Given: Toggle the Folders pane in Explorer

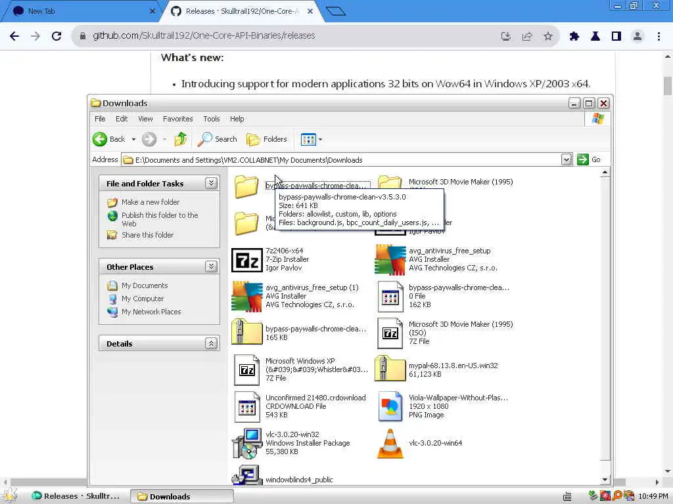Looking at the screenshot, I should click(x=267, y=139).
